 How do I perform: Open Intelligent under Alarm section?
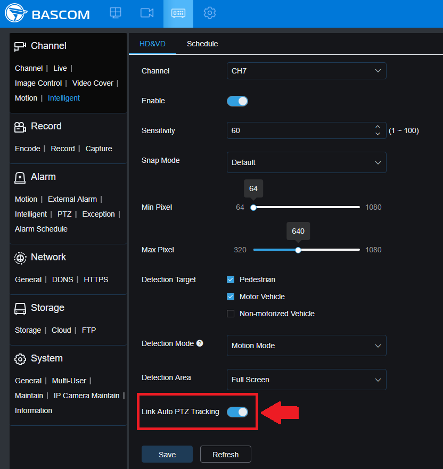click(x=31, y=214)
